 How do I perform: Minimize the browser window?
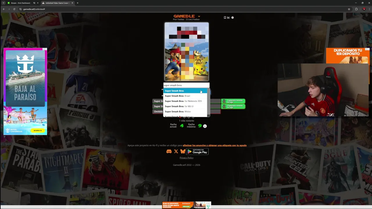tap(356, 3)
